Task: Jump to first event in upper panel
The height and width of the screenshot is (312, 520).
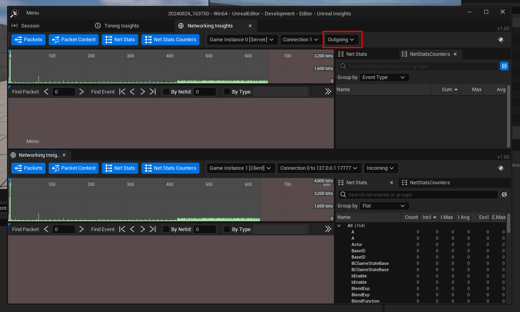Action: click(122, 92)
